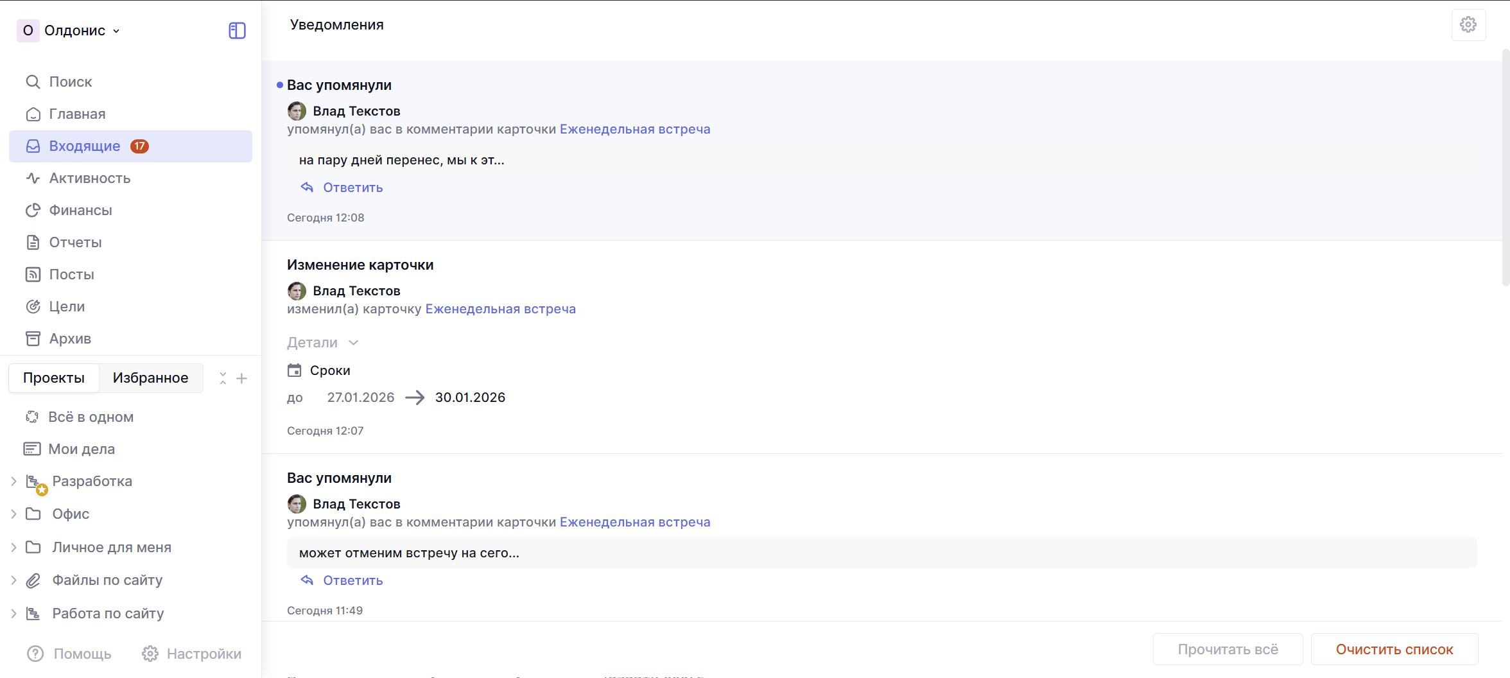The image size is (1510, 678).
Task: Open notification settings gear icon
Action: click(1468, 25)
